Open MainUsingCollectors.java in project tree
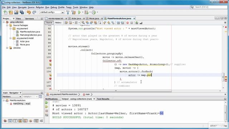Image resolution: width=229 pixels, height=129 pixels. point(31,35)
